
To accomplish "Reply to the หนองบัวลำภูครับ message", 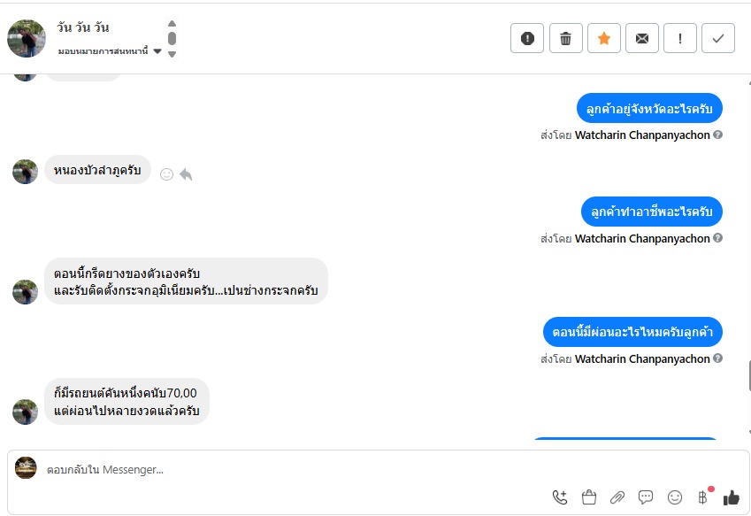I will pos(186,174).
